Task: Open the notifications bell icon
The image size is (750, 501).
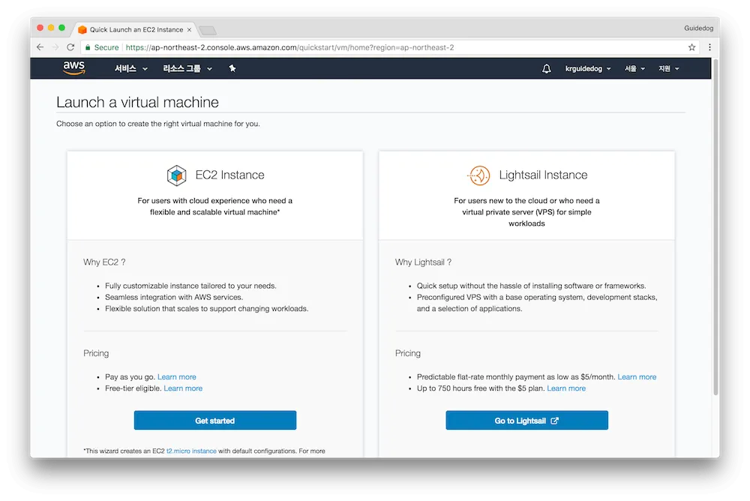Action: [x=546, y=68]
